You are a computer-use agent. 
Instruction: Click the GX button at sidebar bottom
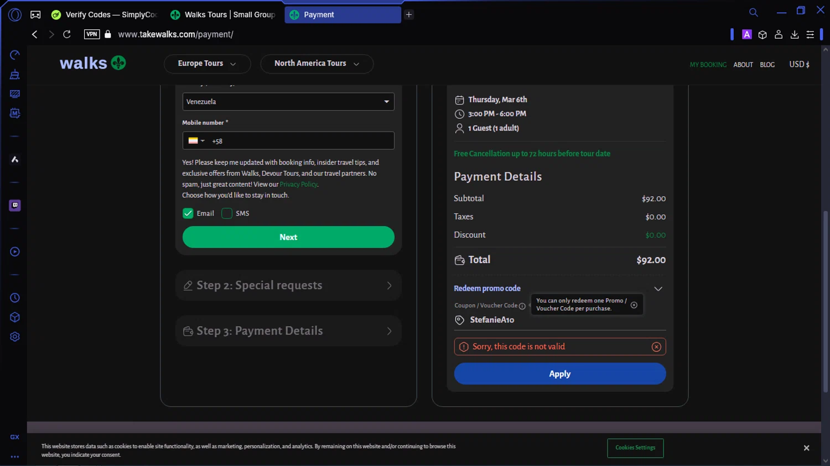(15, 437)
